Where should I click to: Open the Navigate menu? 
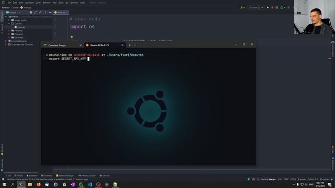pyautogui.click(x=29, y=3)
